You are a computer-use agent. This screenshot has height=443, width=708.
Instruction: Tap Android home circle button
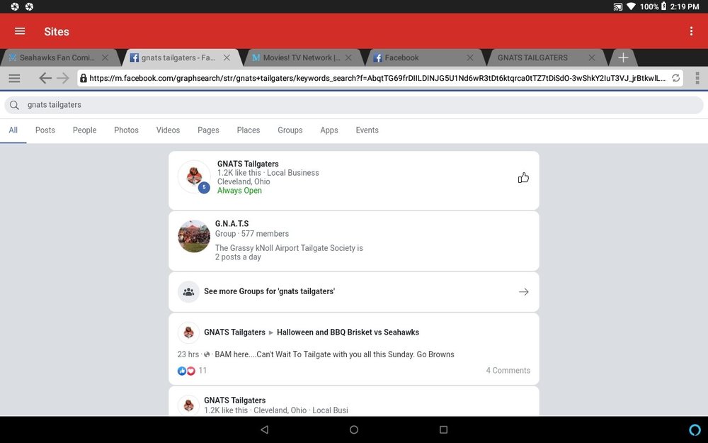(x=354, y=430)
